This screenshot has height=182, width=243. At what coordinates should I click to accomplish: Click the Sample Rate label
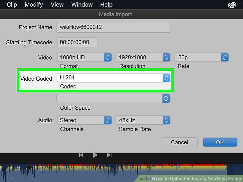(135, 129)
